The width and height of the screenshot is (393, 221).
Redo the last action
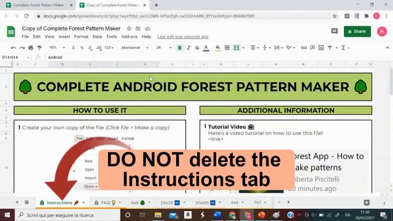click(22, 48)
